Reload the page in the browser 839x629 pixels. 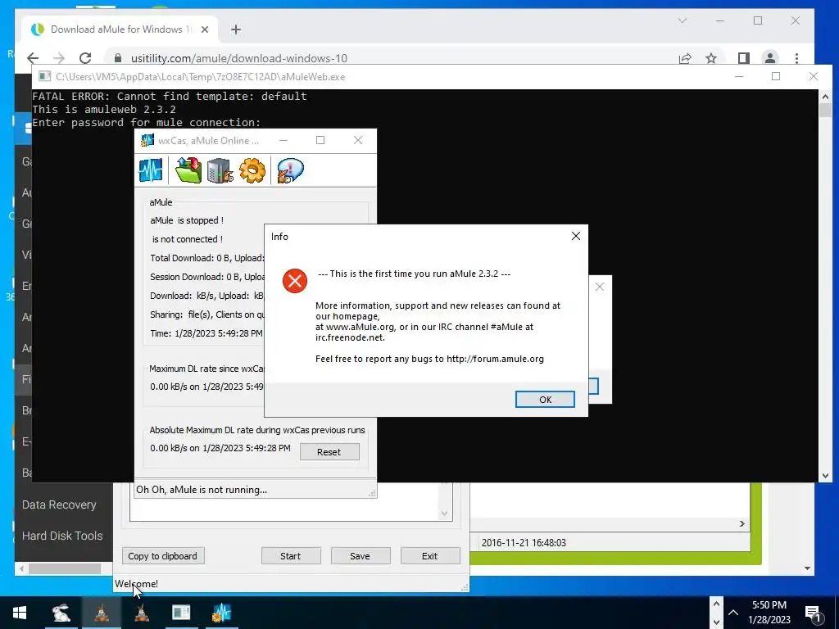point(85,58)
